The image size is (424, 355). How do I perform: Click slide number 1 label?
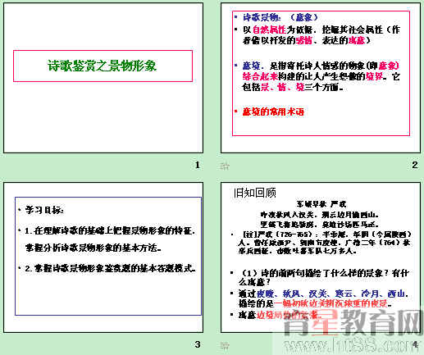coord(198,165)
